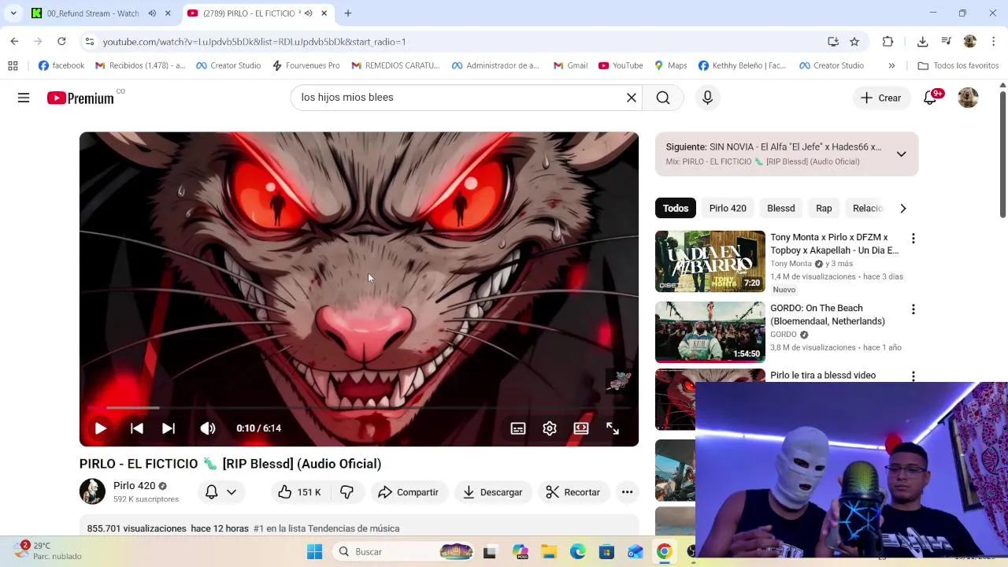This screenshot has width=1008, height=567.
Task: Enter fullscreen mode
Action: pos(613,428)
